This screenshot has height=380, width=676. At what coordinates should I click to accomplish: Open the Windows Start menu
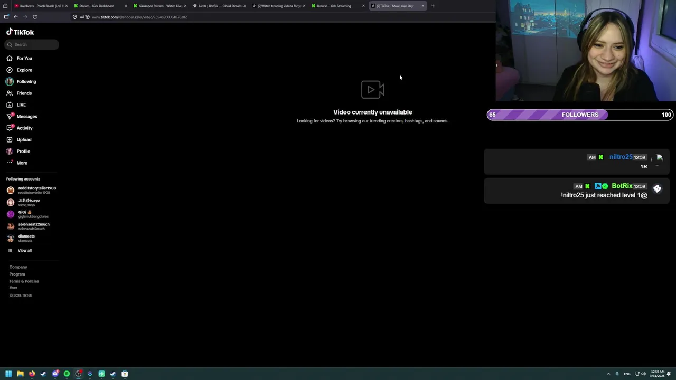point(8,374)
